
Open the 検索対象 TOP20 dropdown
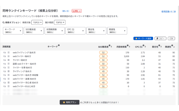click(37, 22)
